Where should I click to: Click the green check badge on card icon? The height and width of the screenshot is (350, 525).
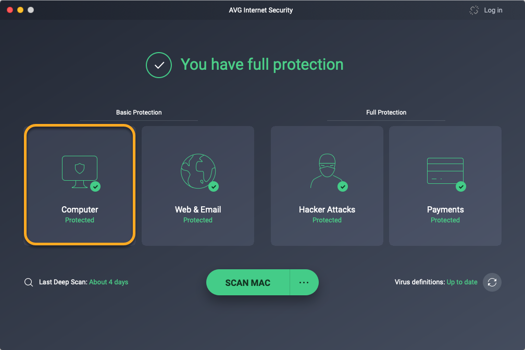click(461, 186)
